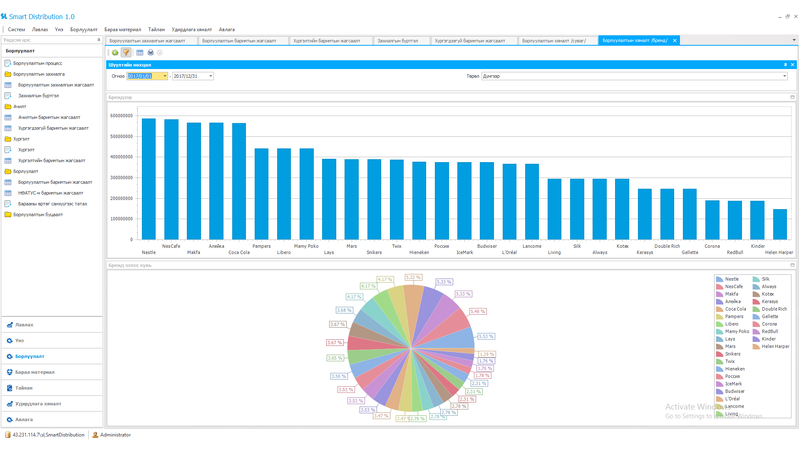Toggle the funnel filter toolbar button
The height and width of the screenshot is (449, 799).
point(126,52)
